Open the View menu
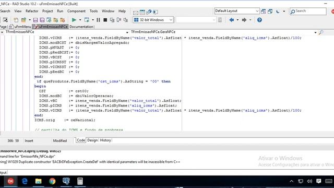 pos(18,11)
